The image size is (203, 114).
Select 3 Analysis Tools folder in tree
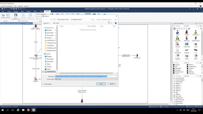click(x=51, y=43)
